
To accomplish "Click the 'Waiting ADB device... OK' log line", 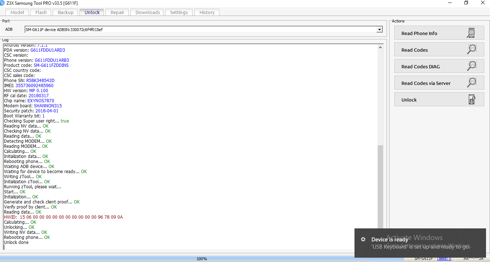I will tap(29, 167).
